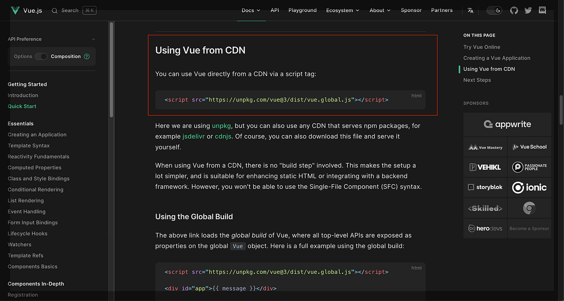
Task: Click the Become a Sponsor link
Action: [x=529, y=228]
